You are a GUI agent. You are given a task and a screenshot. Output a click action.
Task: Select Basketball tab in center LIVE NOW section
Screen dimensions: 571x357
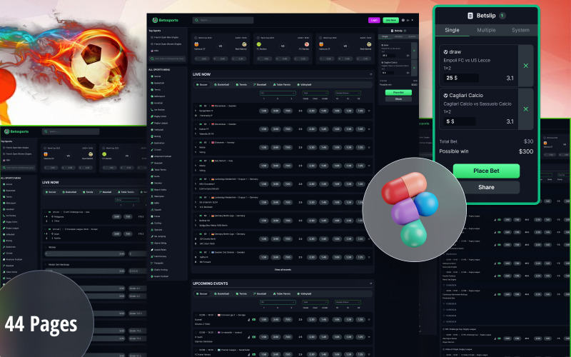(222, 84)
